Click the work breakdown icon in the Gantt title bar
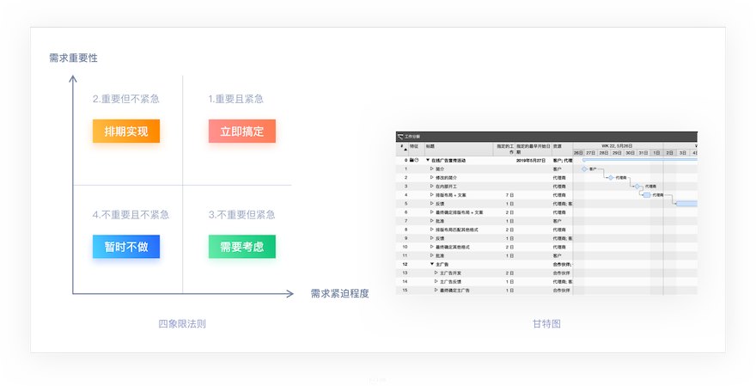This screenshot has width=756, height=386. 400,137
